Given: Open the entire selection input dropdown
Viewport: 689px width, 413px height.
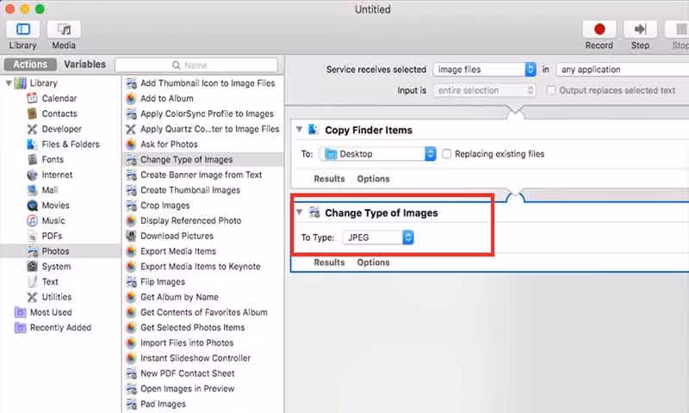Looking at the screenshot, I should (485, 90).
